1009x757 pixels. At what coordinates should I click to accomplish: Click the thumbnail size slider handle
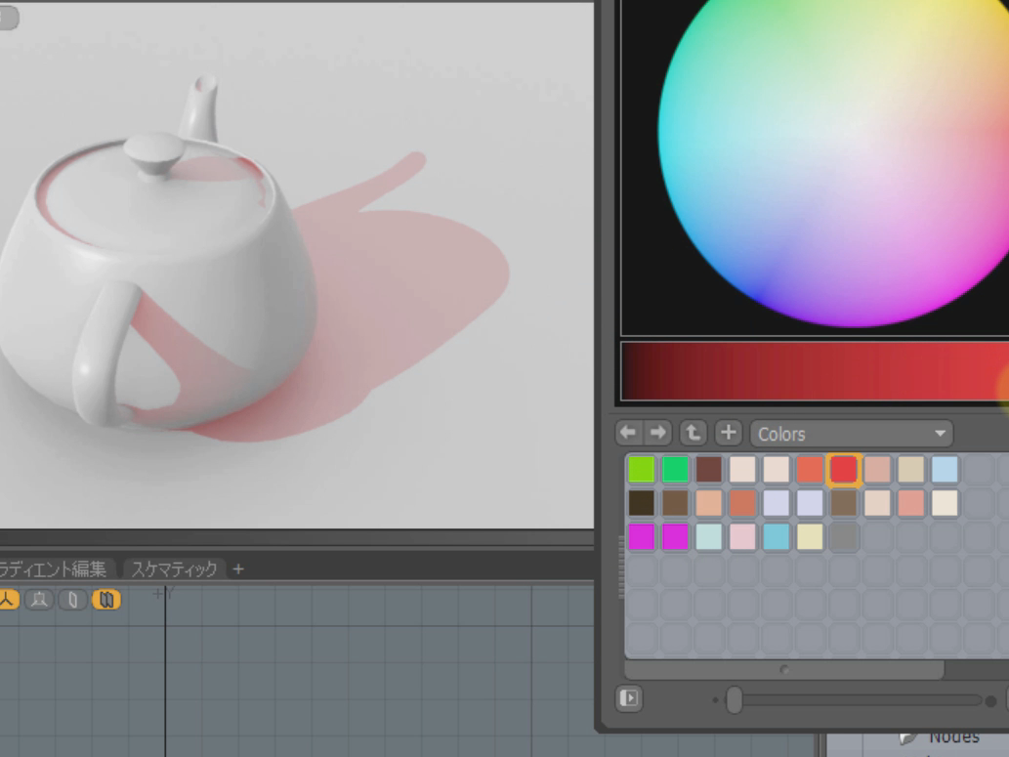point(735,699)
